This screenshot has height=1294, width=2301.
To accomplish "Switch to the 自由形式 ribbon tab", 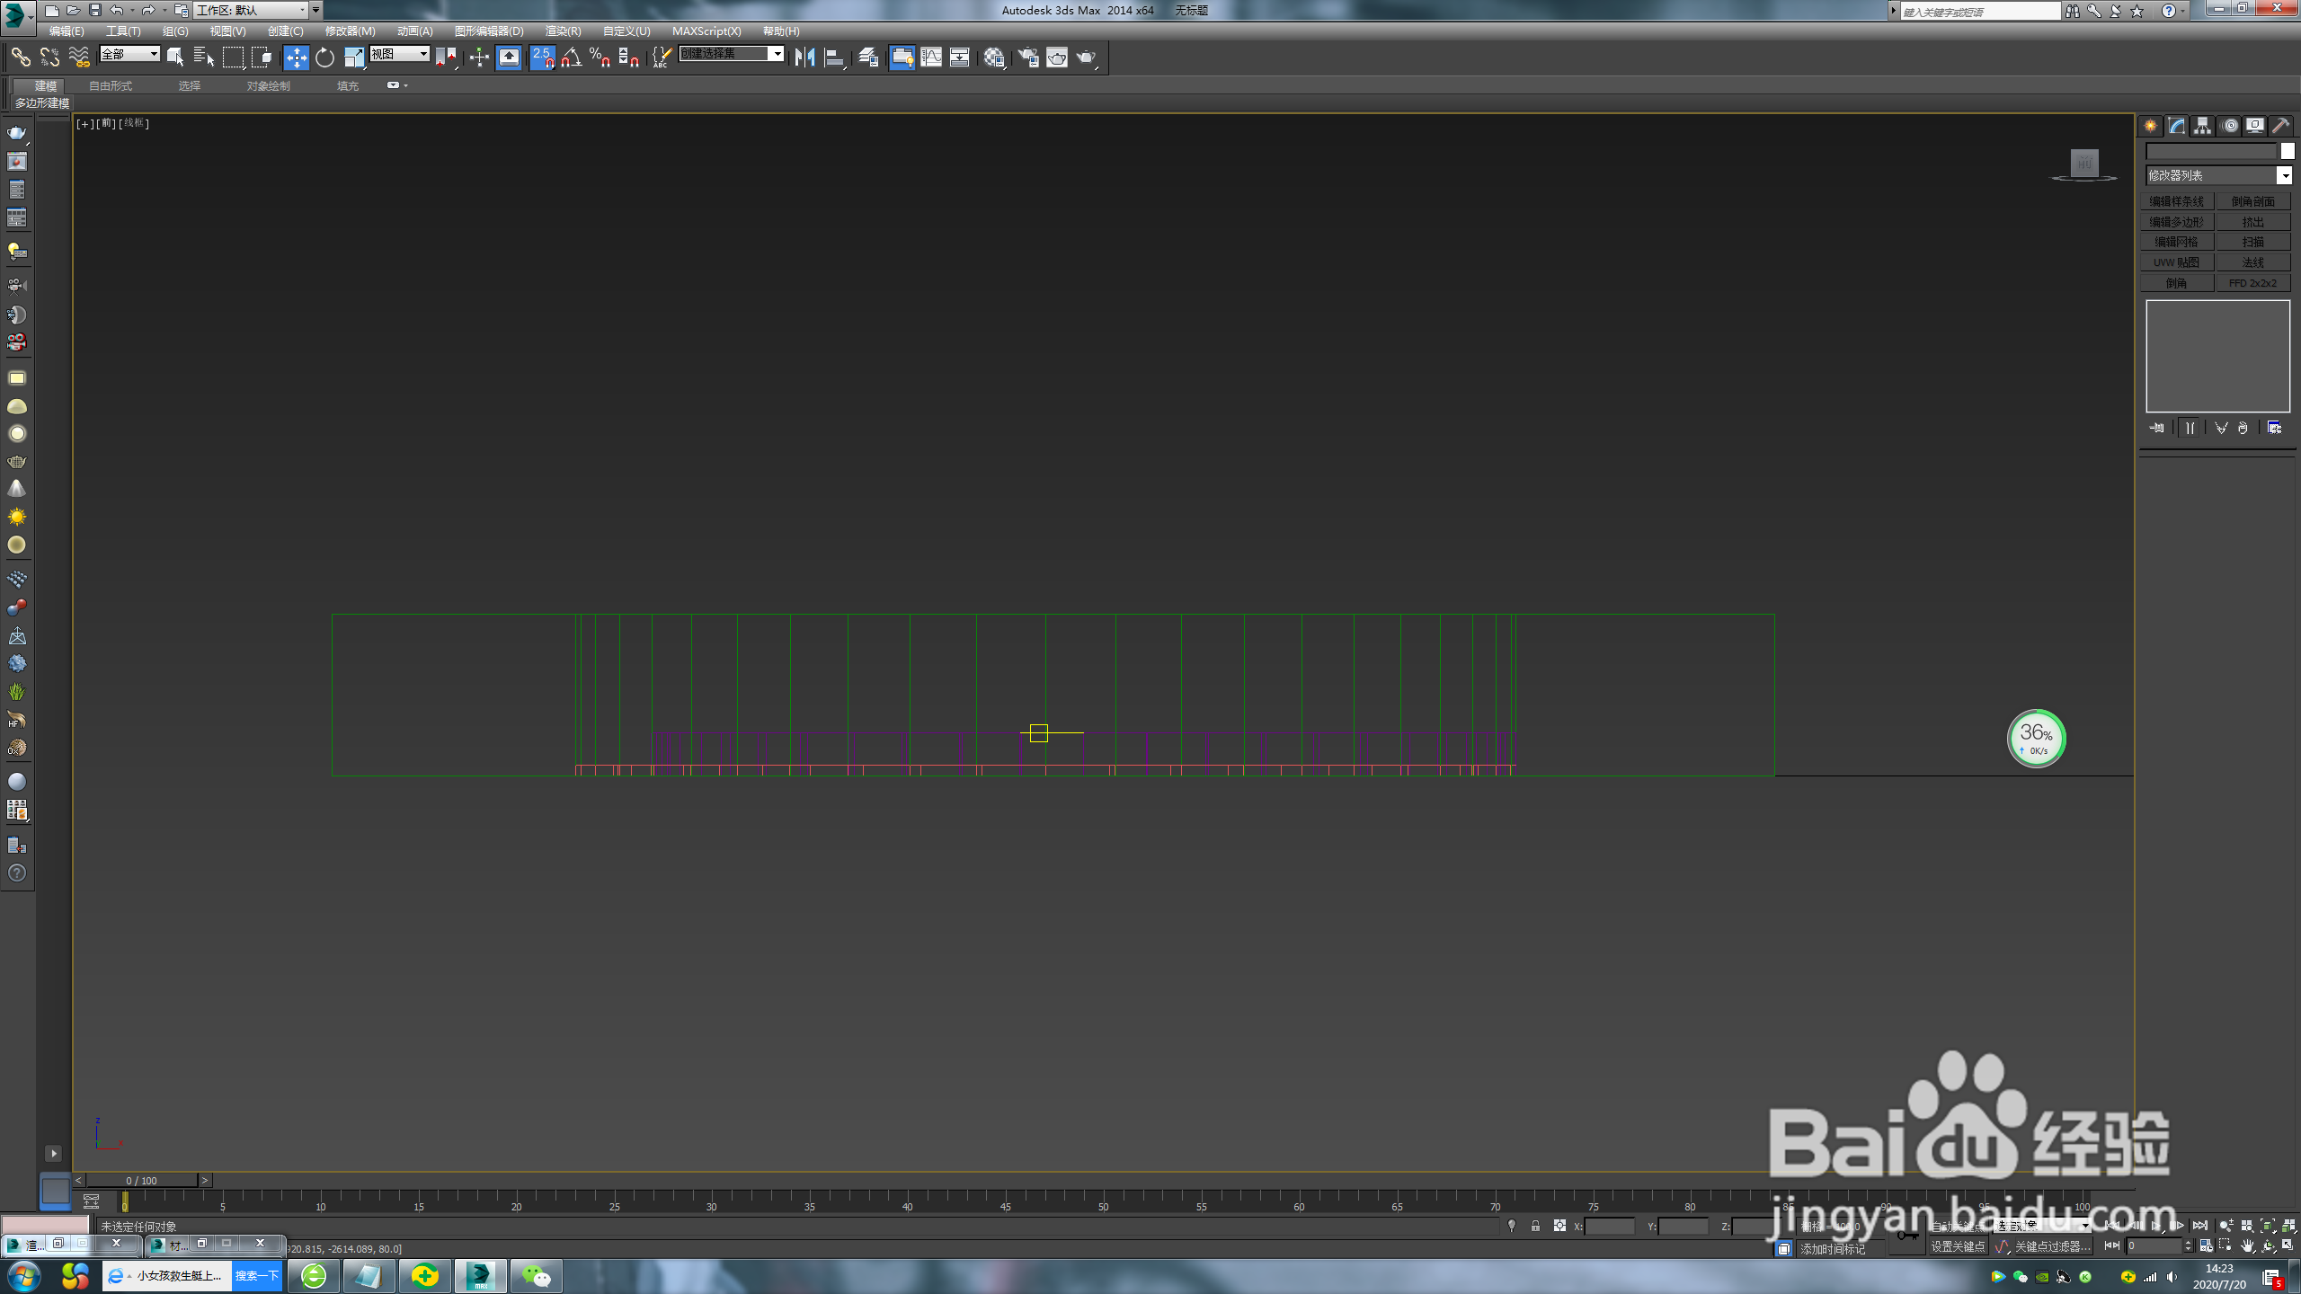I will 111,85.
